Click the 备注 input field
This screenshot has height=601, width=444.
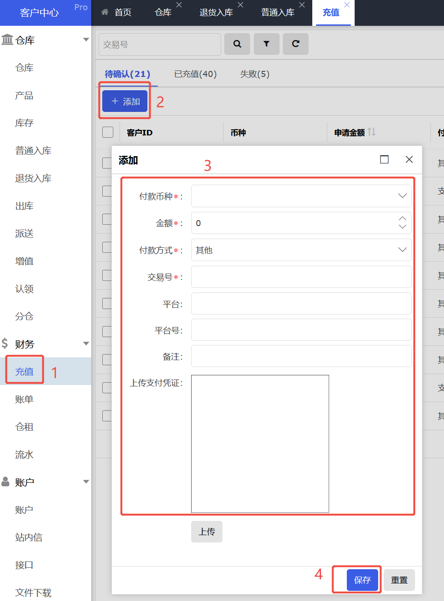pyautogui.click(x=301, y=356)
